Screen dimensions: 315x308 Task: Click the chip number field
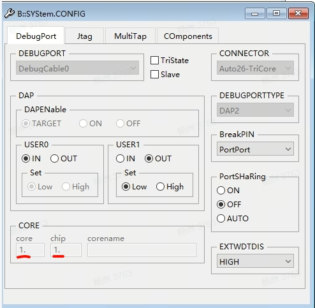pos(66,250)
